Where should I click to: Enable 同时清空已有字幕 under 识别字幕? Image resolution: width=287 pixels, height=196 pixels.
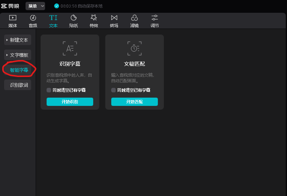pyautogui.click(x=49, y=90)
